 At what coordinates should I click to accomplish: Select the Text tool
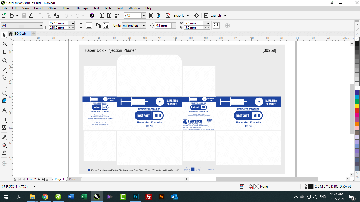[4, 110]
